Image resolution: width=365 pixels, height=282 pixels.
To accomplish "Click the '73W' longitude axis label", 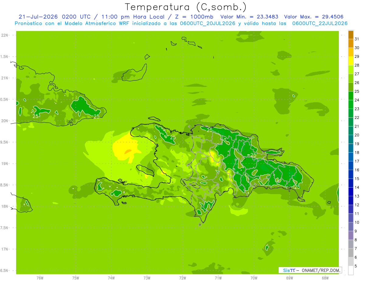I will point(147,278).
